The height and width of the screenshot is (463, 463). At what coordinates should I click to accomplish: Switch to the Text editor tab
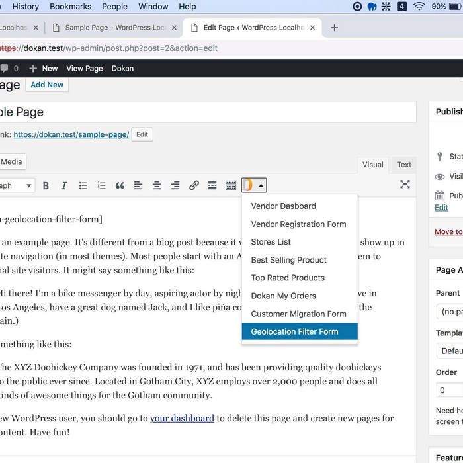[x=403, y=165]
